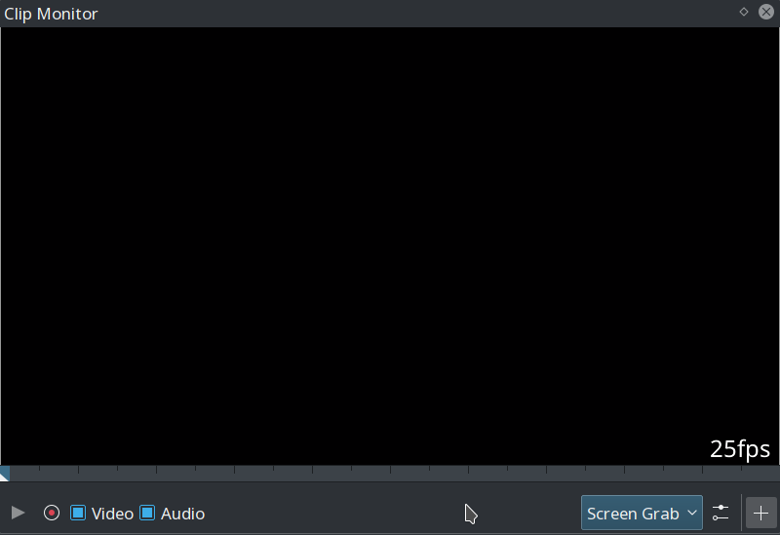The image size is (780, 535).
Task: Click the empty toolbar space left of Screen Grab
Action: click(390, 513)
